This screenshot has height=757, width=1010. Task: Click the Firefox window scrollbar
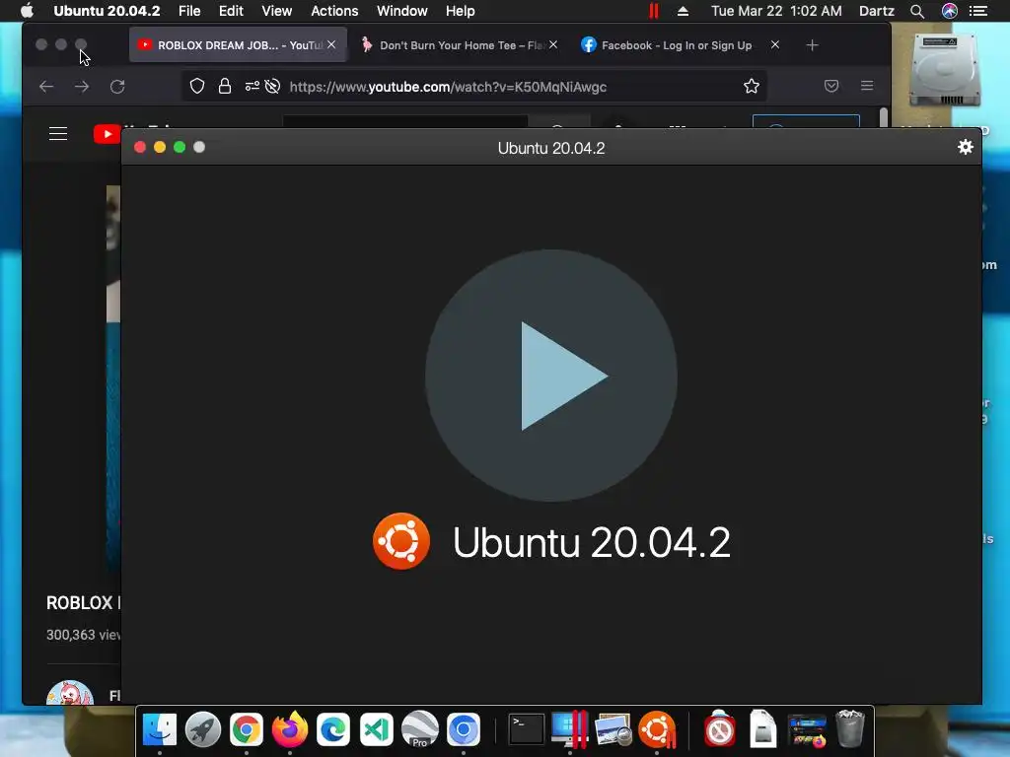click(x=883, y=118)
